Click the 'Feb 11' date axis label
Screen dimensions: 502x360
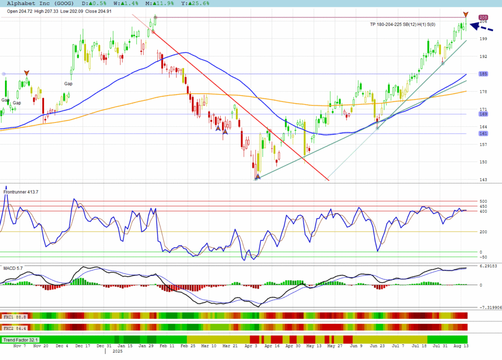(x=167, y=346)
